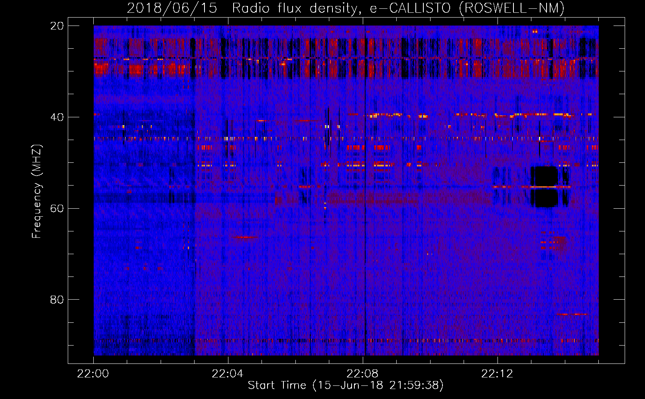
Task: Click the "Frequency (MHZ)" axis label
Action: click(x=37, y=192)
